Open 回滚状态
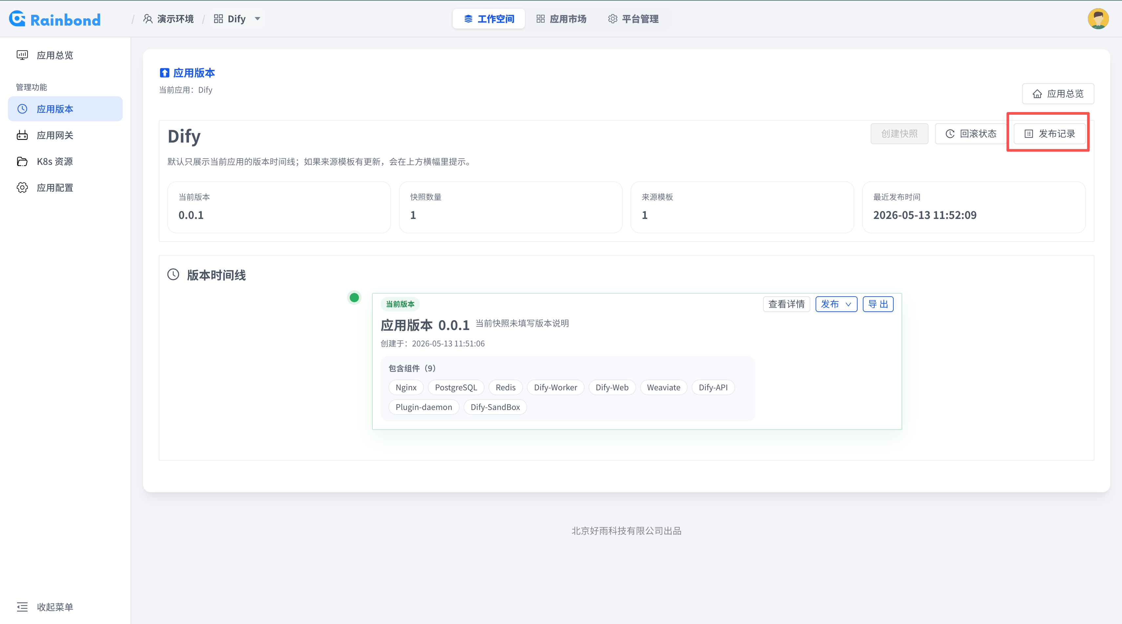The image size is (1122, 624). (x=970, y=134)
